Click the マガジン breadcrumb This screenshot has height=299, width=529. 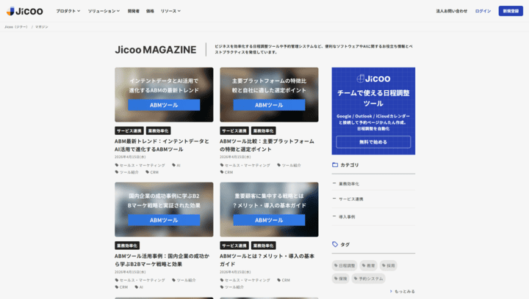click(x=41, y=27)
